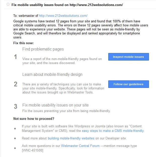Click the Fix mobile usability issues on your site heading
This screenshot has height=157, width=156.
[55, 105]
